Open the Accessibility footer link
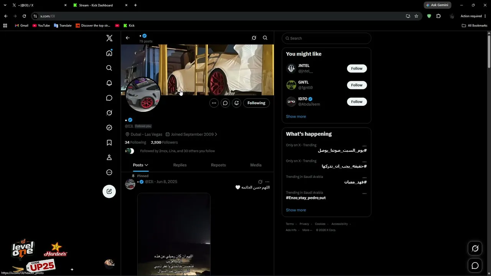Viewport: 491px width, 276px height. click(x=339, y=224)
